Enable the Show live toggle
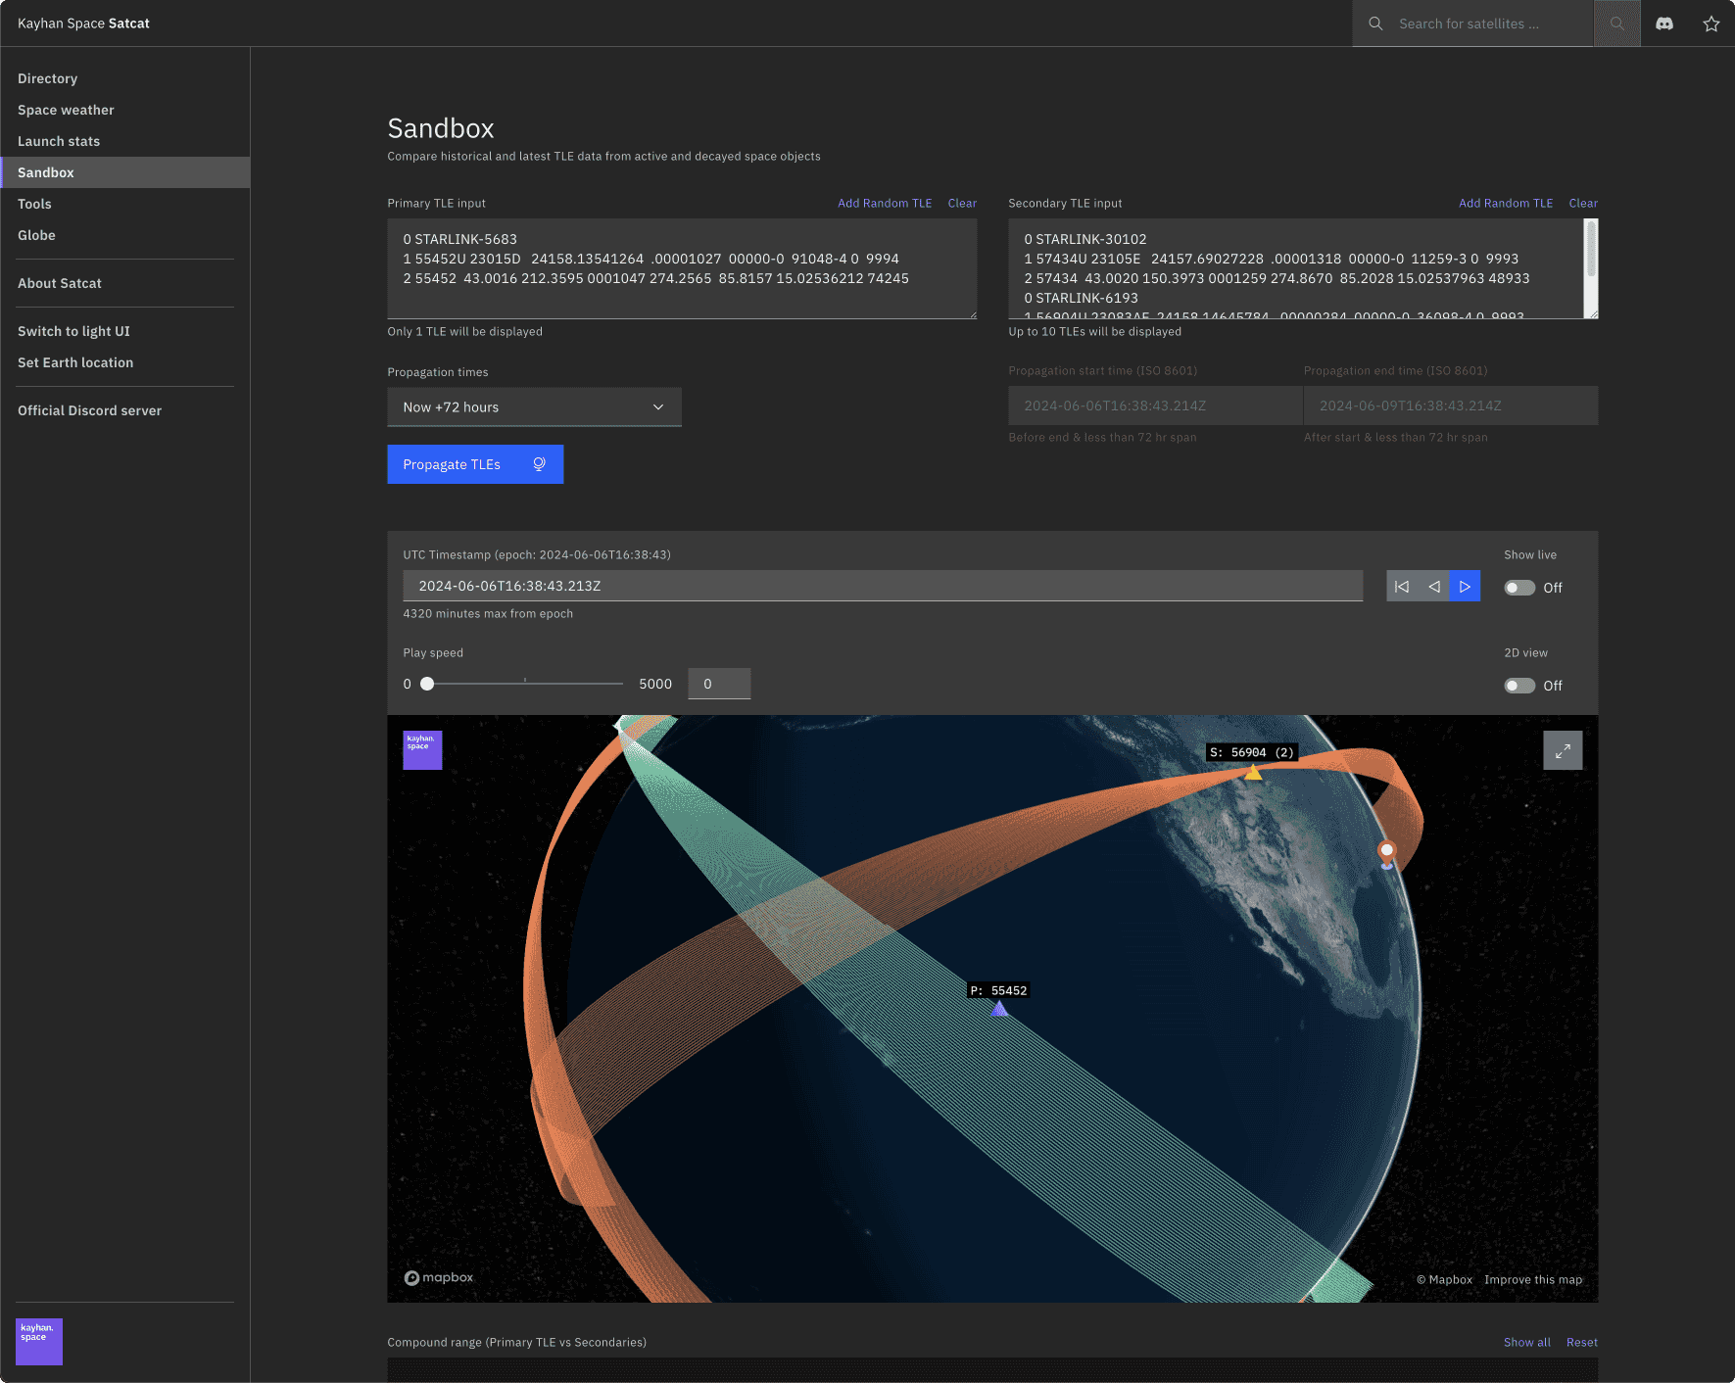 [1519, 587]
